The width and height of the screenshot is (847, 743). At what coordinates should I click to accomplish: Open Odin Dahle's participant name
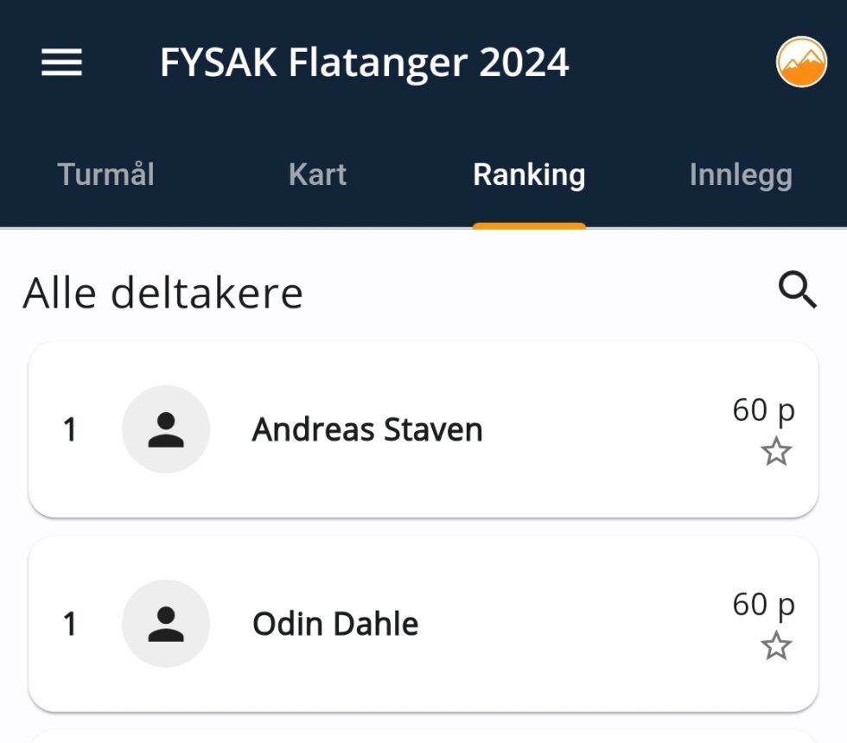coord(335,624)
